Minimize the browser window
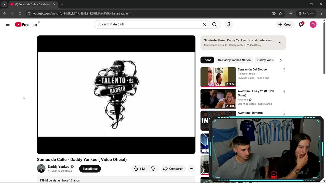 302,4
